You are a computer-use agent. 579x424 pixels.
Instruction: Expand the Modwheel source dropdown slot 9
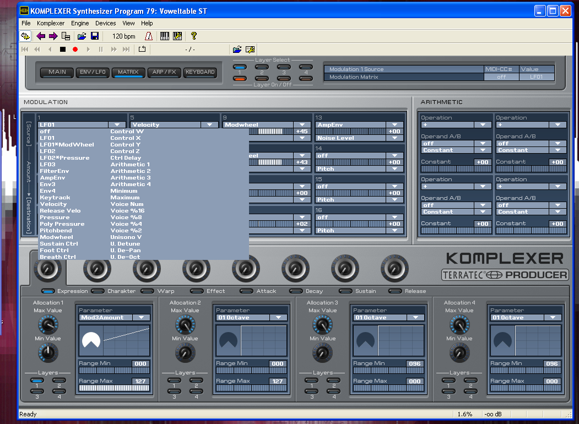[x=302, y=125]
